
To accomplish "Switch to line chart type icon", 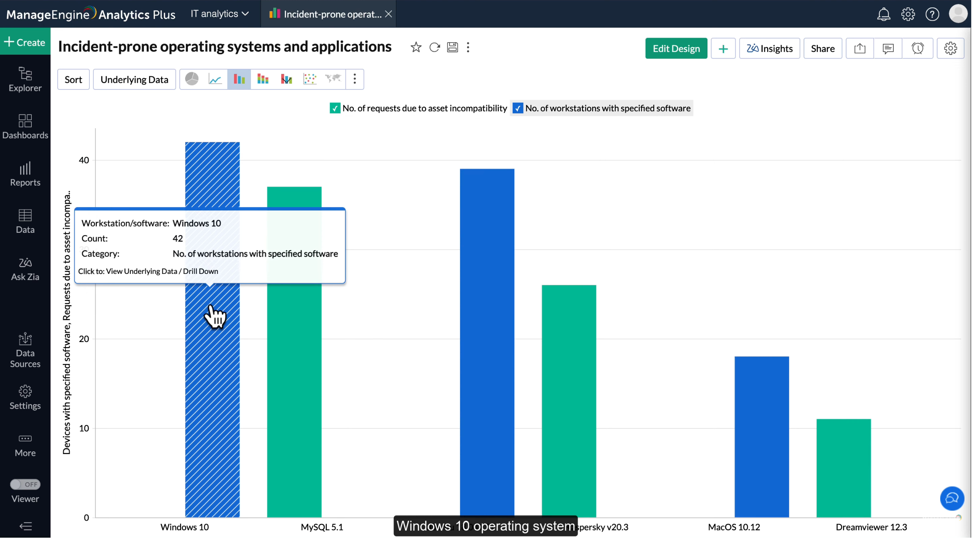I will [x=215, y=79].
